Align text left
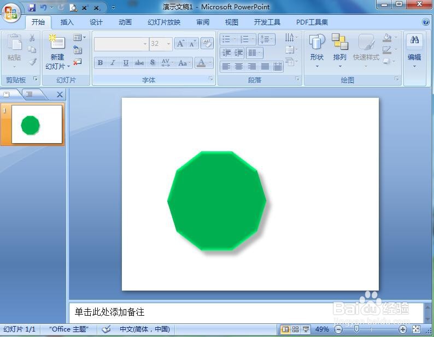This screenshot has width=434, height=337. coord(226,67)
